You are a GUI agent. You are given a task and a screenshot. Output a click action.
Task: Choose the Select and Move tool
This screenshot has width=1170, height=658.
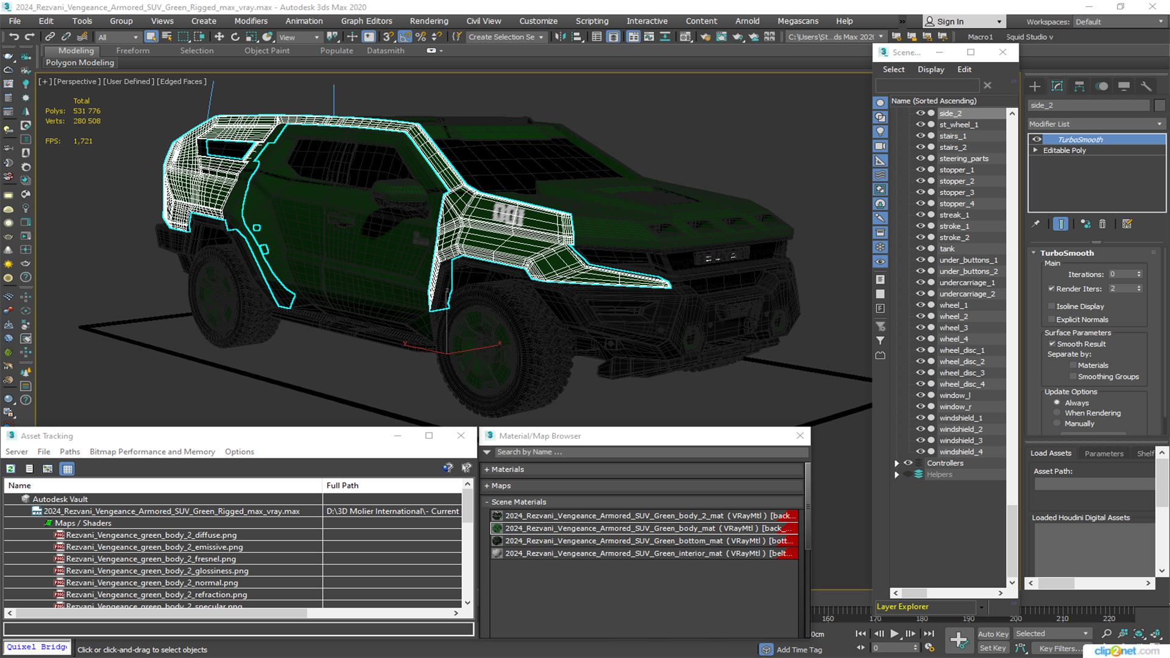tap(219, 37)
